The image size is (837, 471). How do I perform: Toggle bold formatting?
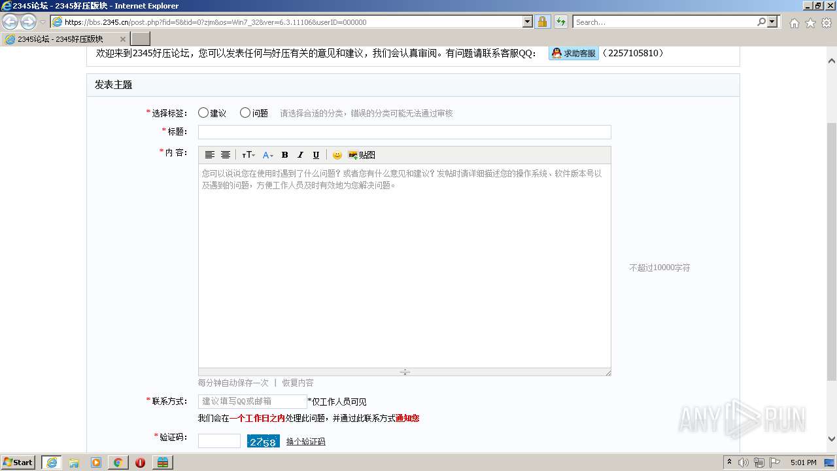[284, 155]
